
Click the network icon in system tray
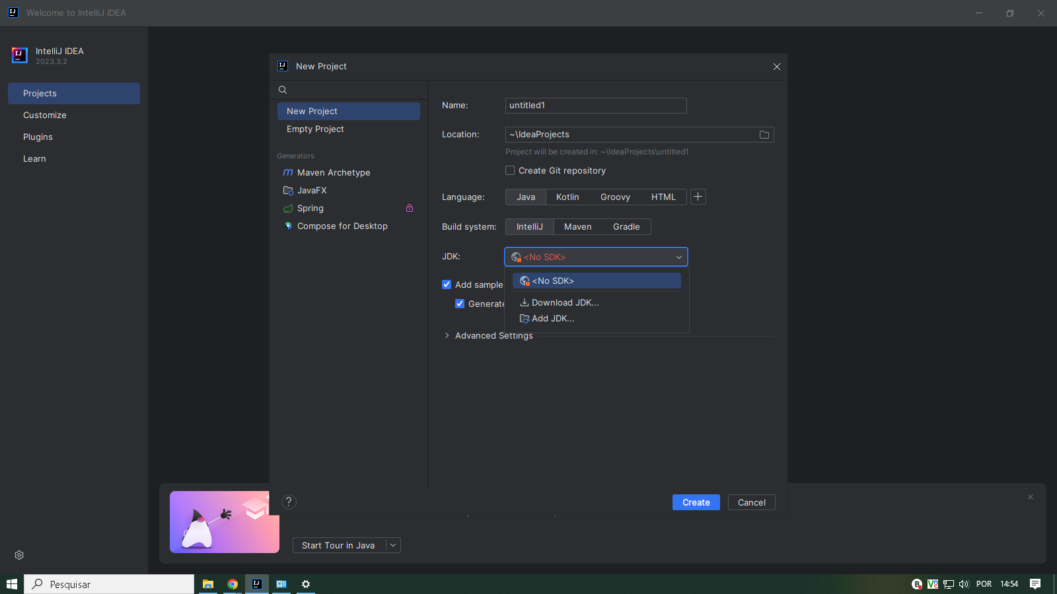(x=949, y=584)
